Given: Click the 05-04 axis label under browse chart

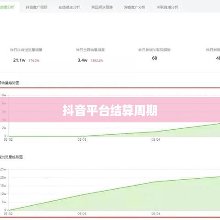Looking at the screenshot, I should tap(156, 214).
